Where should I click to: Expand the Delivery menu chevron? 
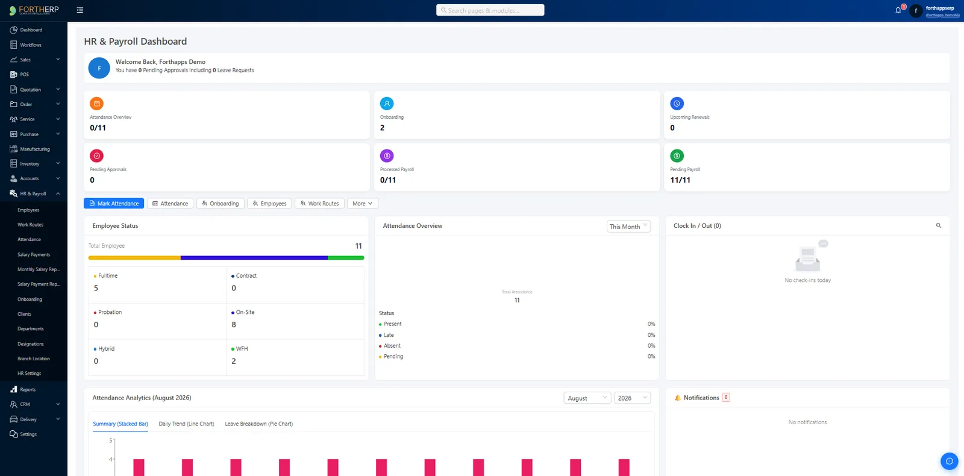(x=58, y=419)
